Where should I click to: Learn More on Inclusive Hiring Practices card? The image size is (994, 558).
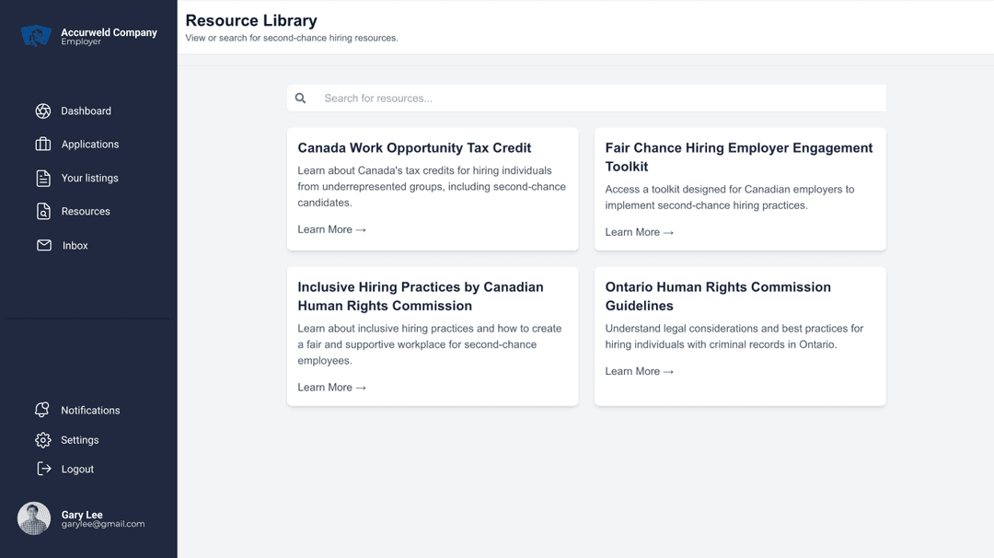click(331, 388)
